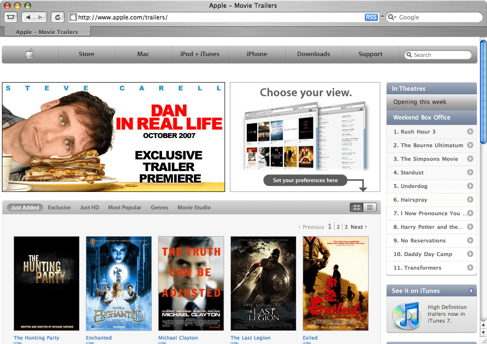Go to the Next page of trailers
487x344 pixels.
pos(359,227)
